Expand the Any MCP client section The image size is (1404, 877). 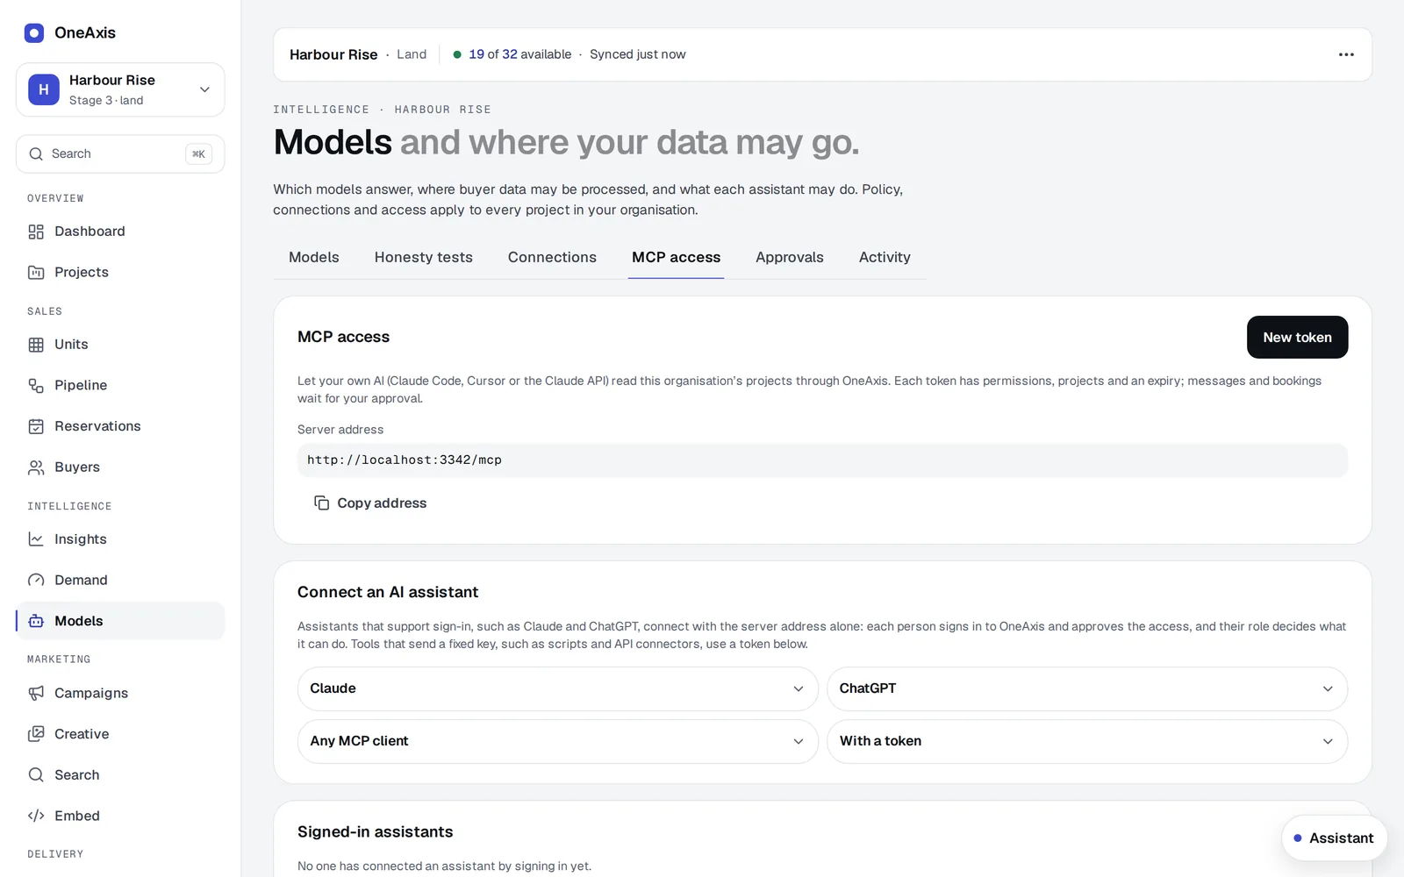pos(557,742)
